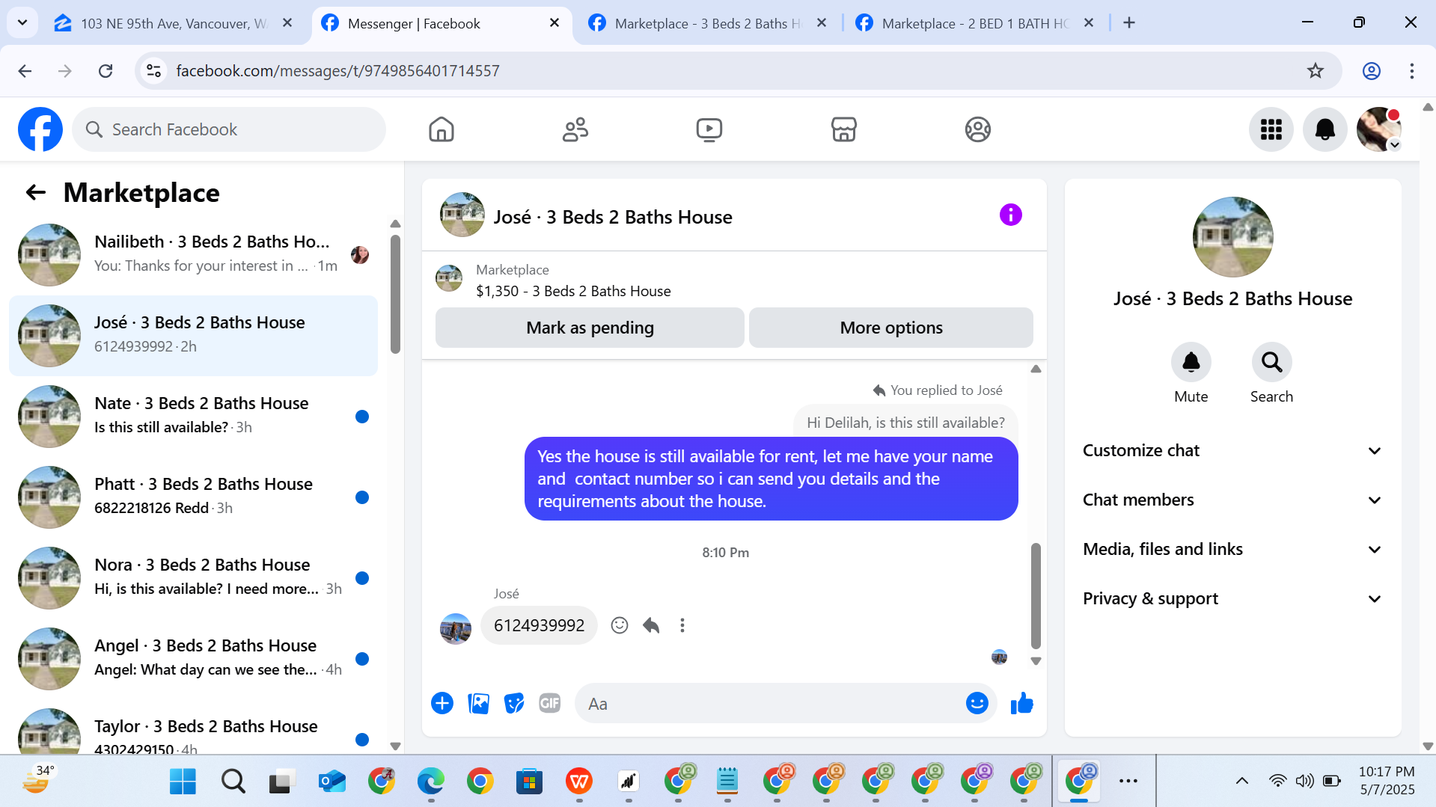Open Outlook from taskbar
This screenshot has width=1436, height=807.
pyautogui.click(x=331, y=782)
